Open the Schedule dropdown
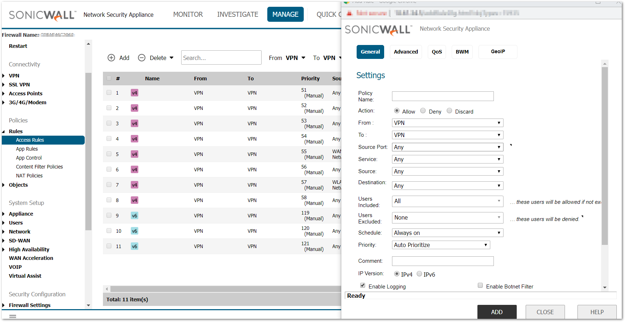 pos(448,233)
